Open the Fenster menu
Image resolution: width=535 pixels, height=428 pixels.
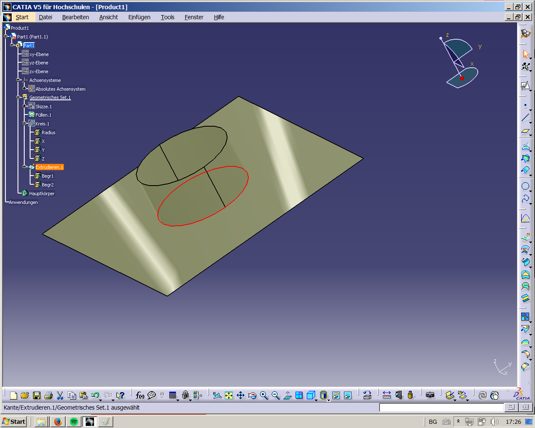(x=194, y=17)
